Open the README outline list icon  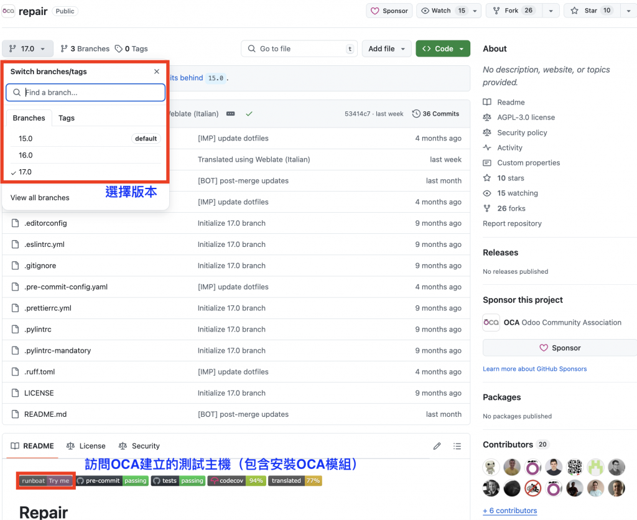point(457,446)
